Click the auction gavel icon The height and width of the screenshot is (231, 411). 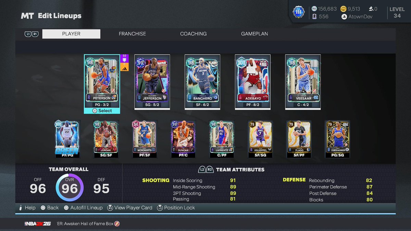click(371, 9)
